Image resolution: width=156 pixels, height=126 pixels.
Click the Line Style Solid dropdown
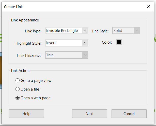126,31
